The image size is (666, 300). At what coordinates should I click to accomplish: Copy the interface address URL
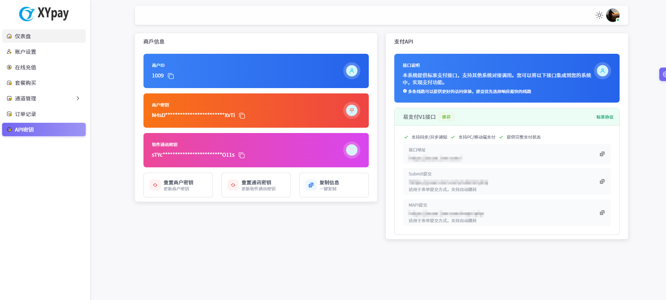tap(602, 154)
